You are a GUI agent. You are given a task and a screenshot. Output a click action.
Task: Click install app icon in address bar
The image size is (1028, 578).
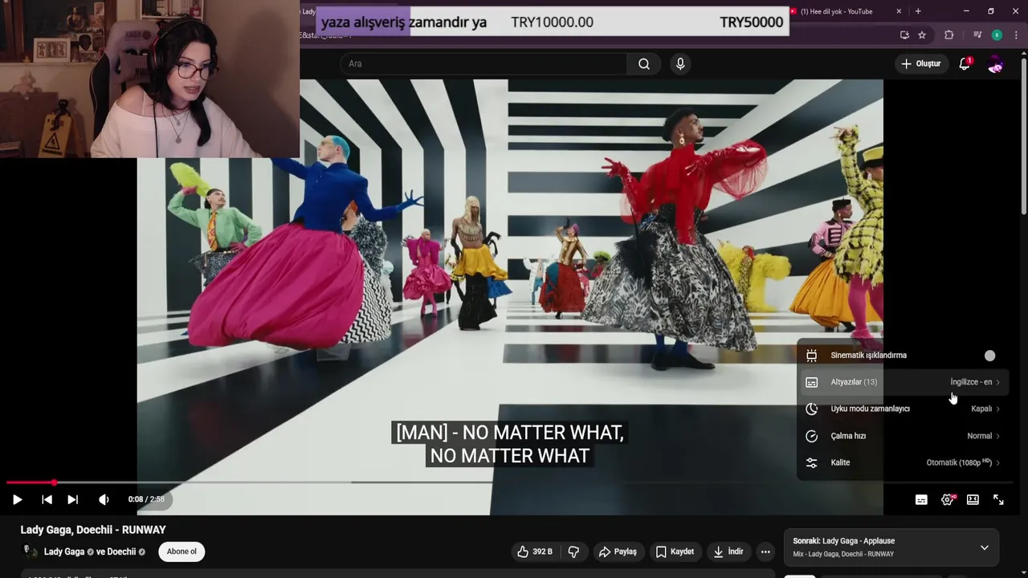(905, 35)
